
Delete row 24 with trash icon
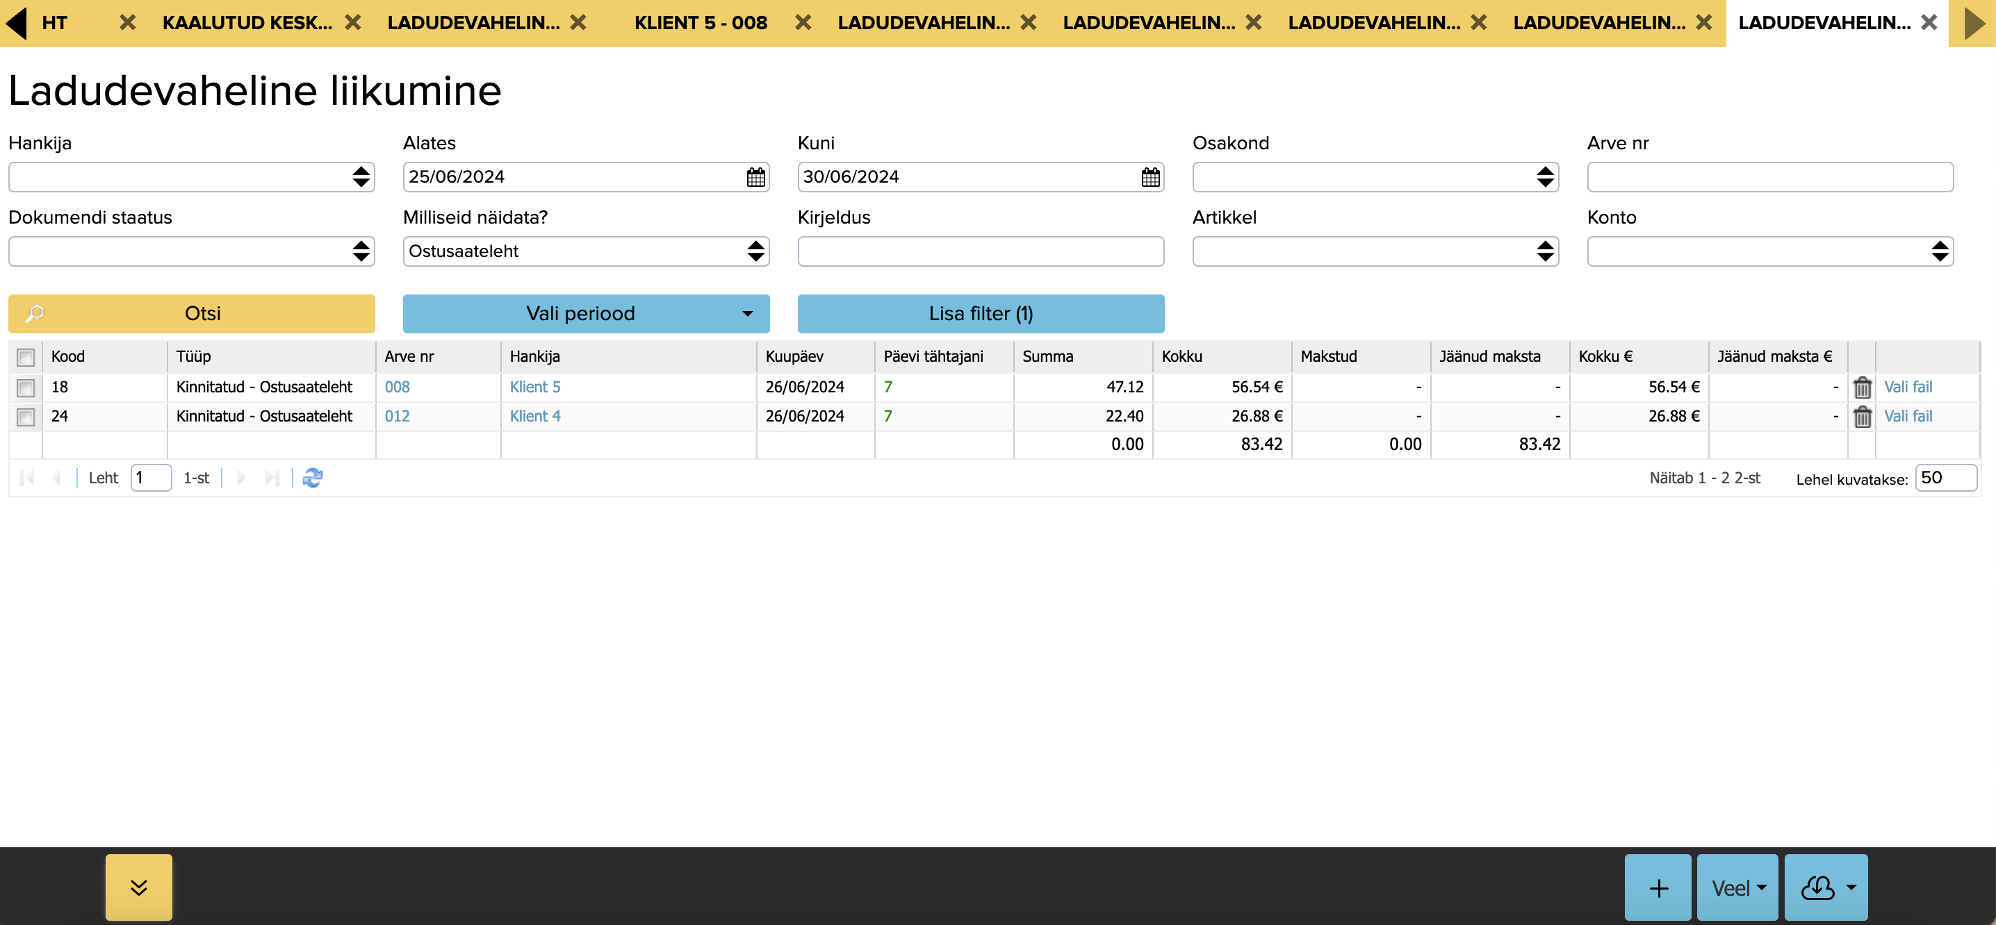pyautogui.click(x=1862, y=417)
